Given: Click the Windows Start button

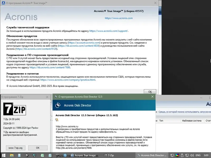Looking at the screenshot, I should (x=3, y=155).
